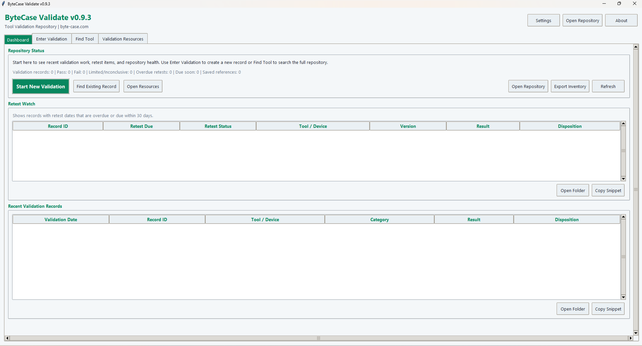
Task: Click Record ID header in Recent Validation Records
Action: coord(157,220)
